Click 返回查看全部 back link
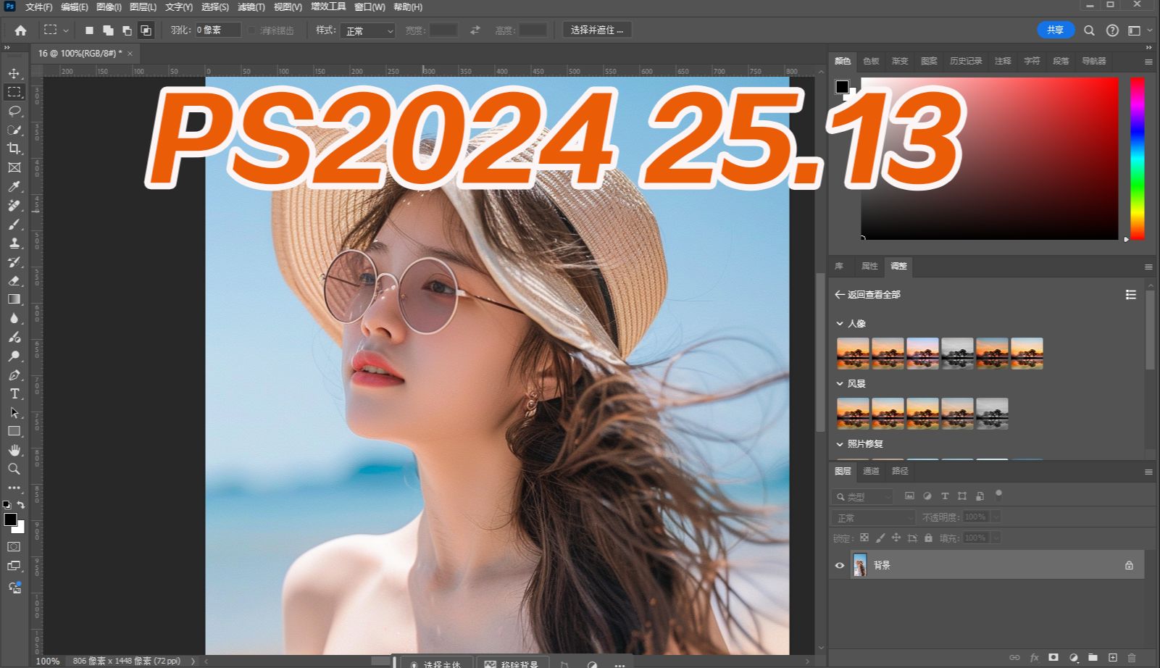 click(x=868, y=295)
